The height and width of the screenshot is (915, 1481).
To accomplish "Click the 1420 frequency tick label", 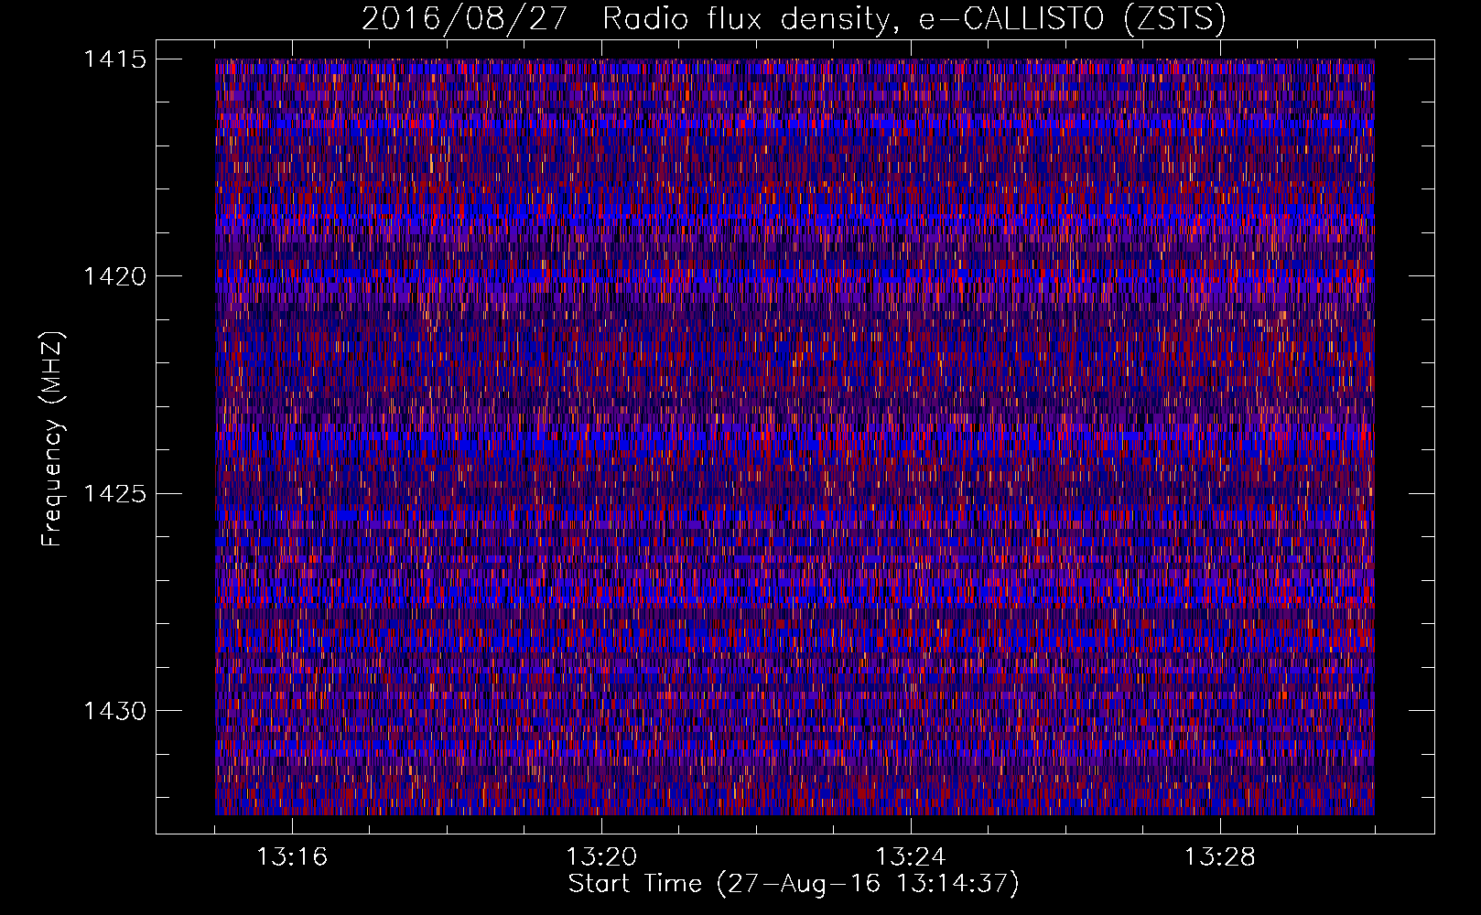I will coord(115,276).
